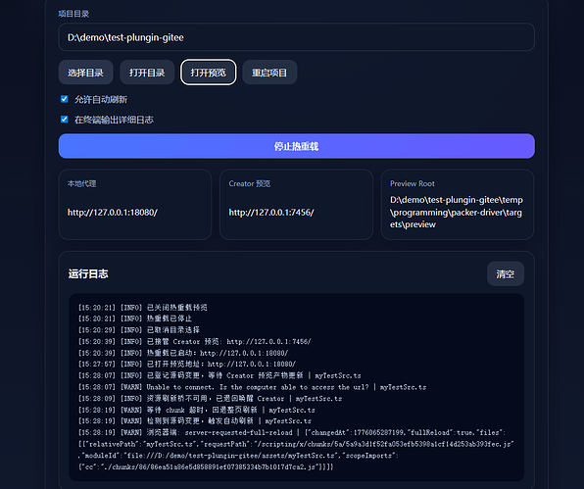The image size is (584, 489).
Task: Click the 选择目录 button
Action: pyautogui.click(x=85, y=73)
